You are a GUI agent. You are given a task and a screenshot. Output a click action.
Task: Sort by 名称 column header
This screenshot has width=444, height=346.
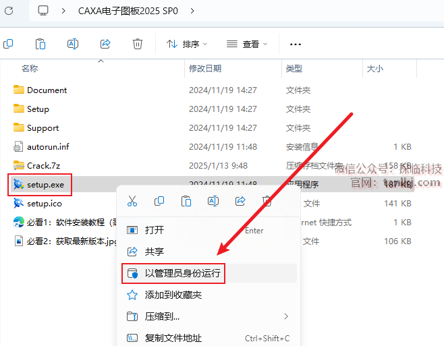(30, 69)
